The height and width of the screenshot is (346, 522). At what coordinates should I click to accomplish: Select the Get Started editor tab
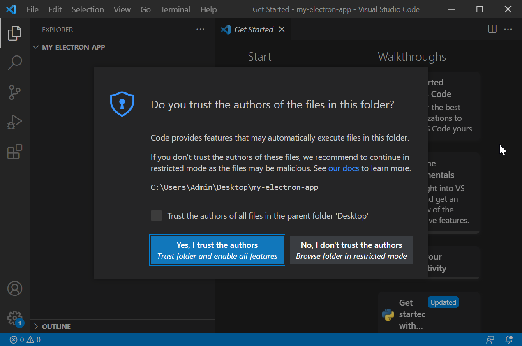(252, 29)
